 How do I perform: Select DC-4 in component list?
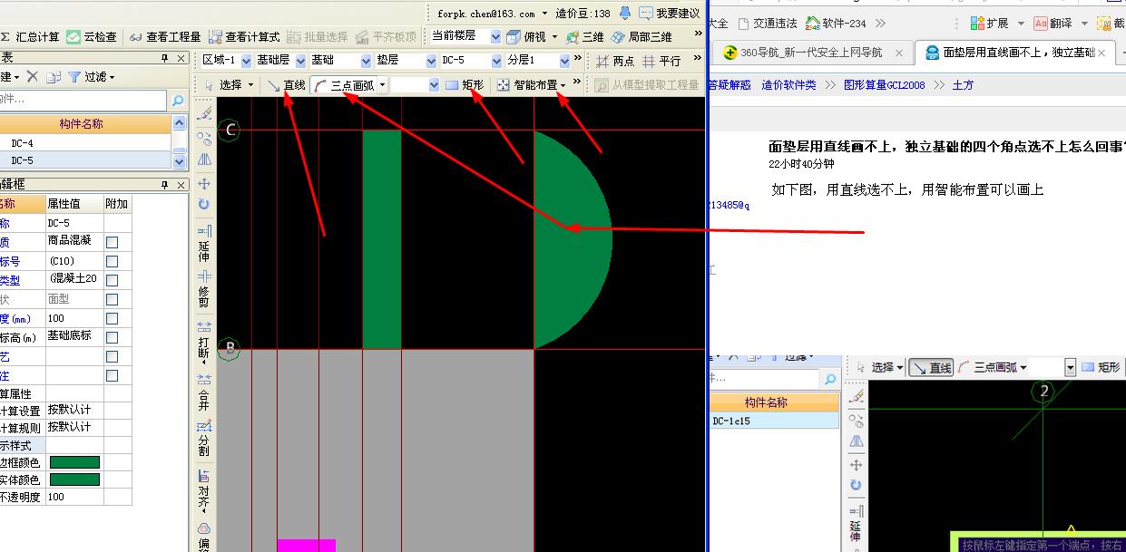tap(85, 143)
